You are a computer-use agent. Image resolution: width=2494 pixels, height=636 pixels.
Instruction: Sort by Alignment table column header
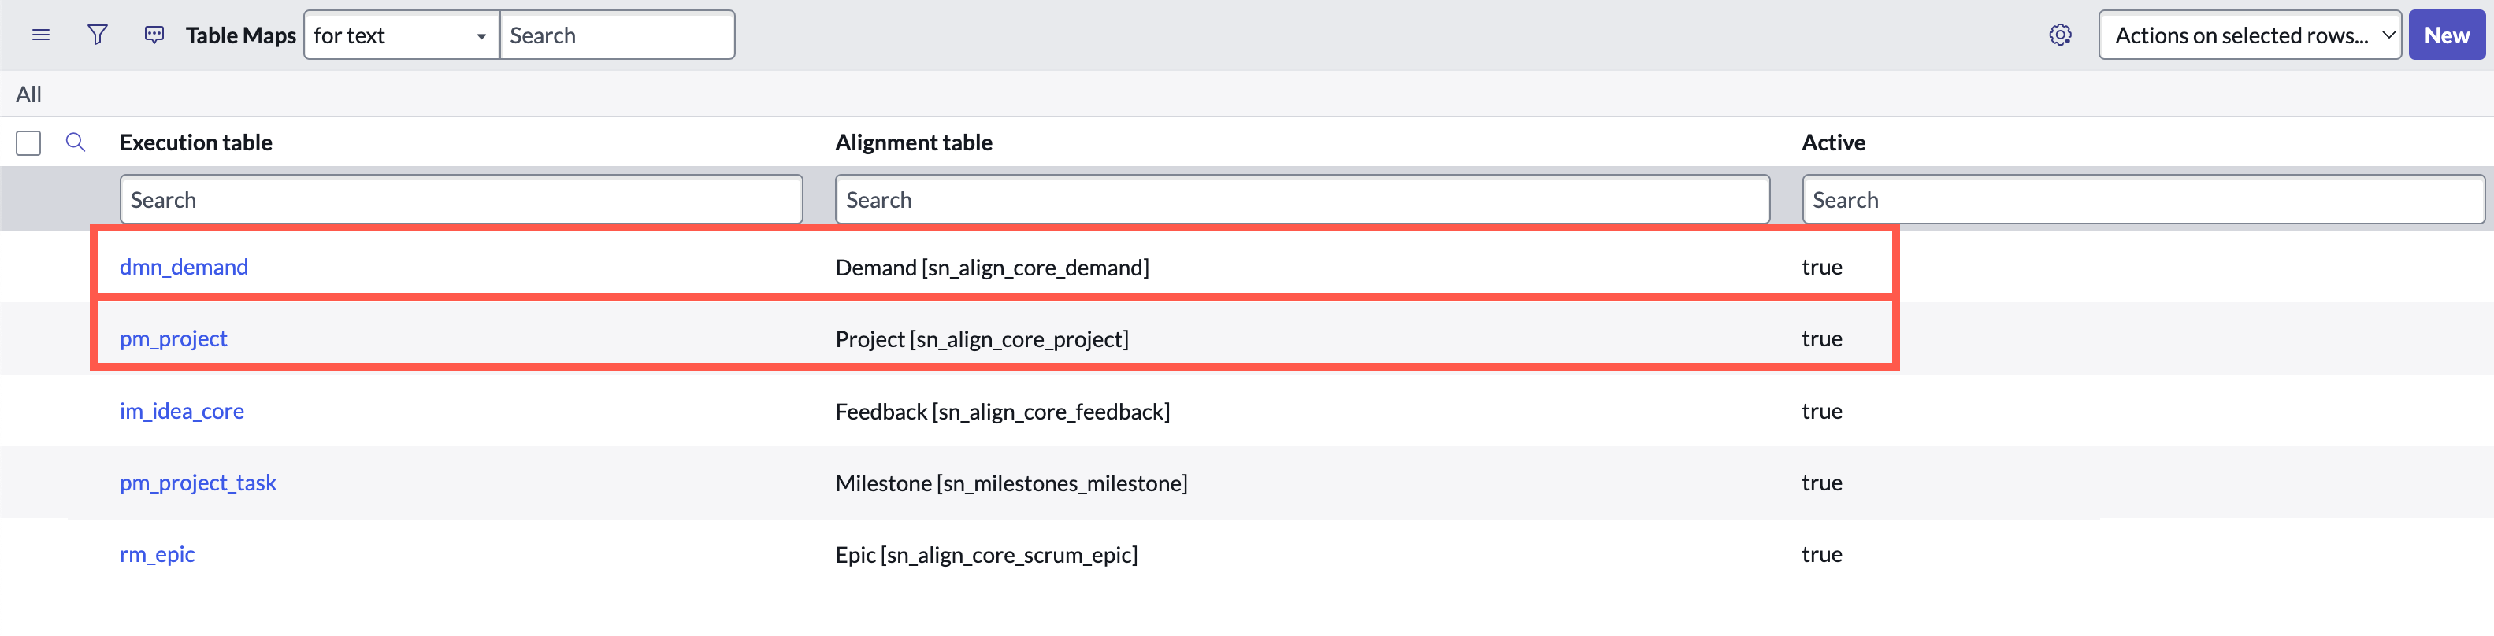coord(913,143)
